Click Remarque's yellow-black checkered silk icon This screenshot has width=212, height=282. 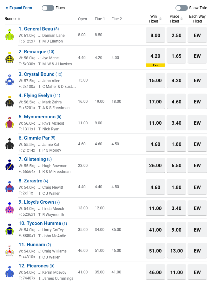tap(10, 58)
